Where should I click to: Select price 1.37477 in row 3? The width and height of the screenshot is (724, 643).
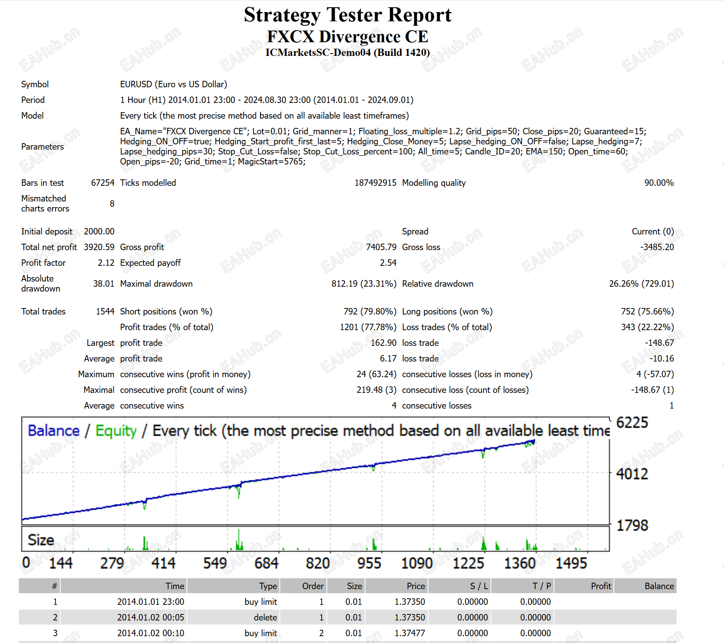[410, 633]
